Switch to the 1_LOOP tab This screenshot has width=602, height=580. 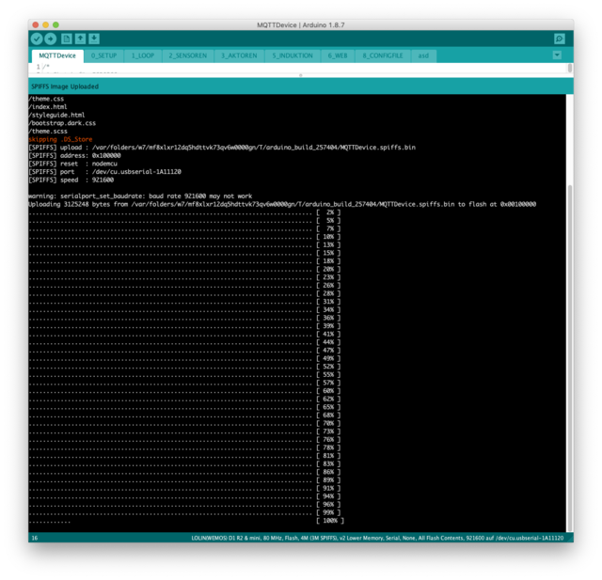[x=143, y=55]
